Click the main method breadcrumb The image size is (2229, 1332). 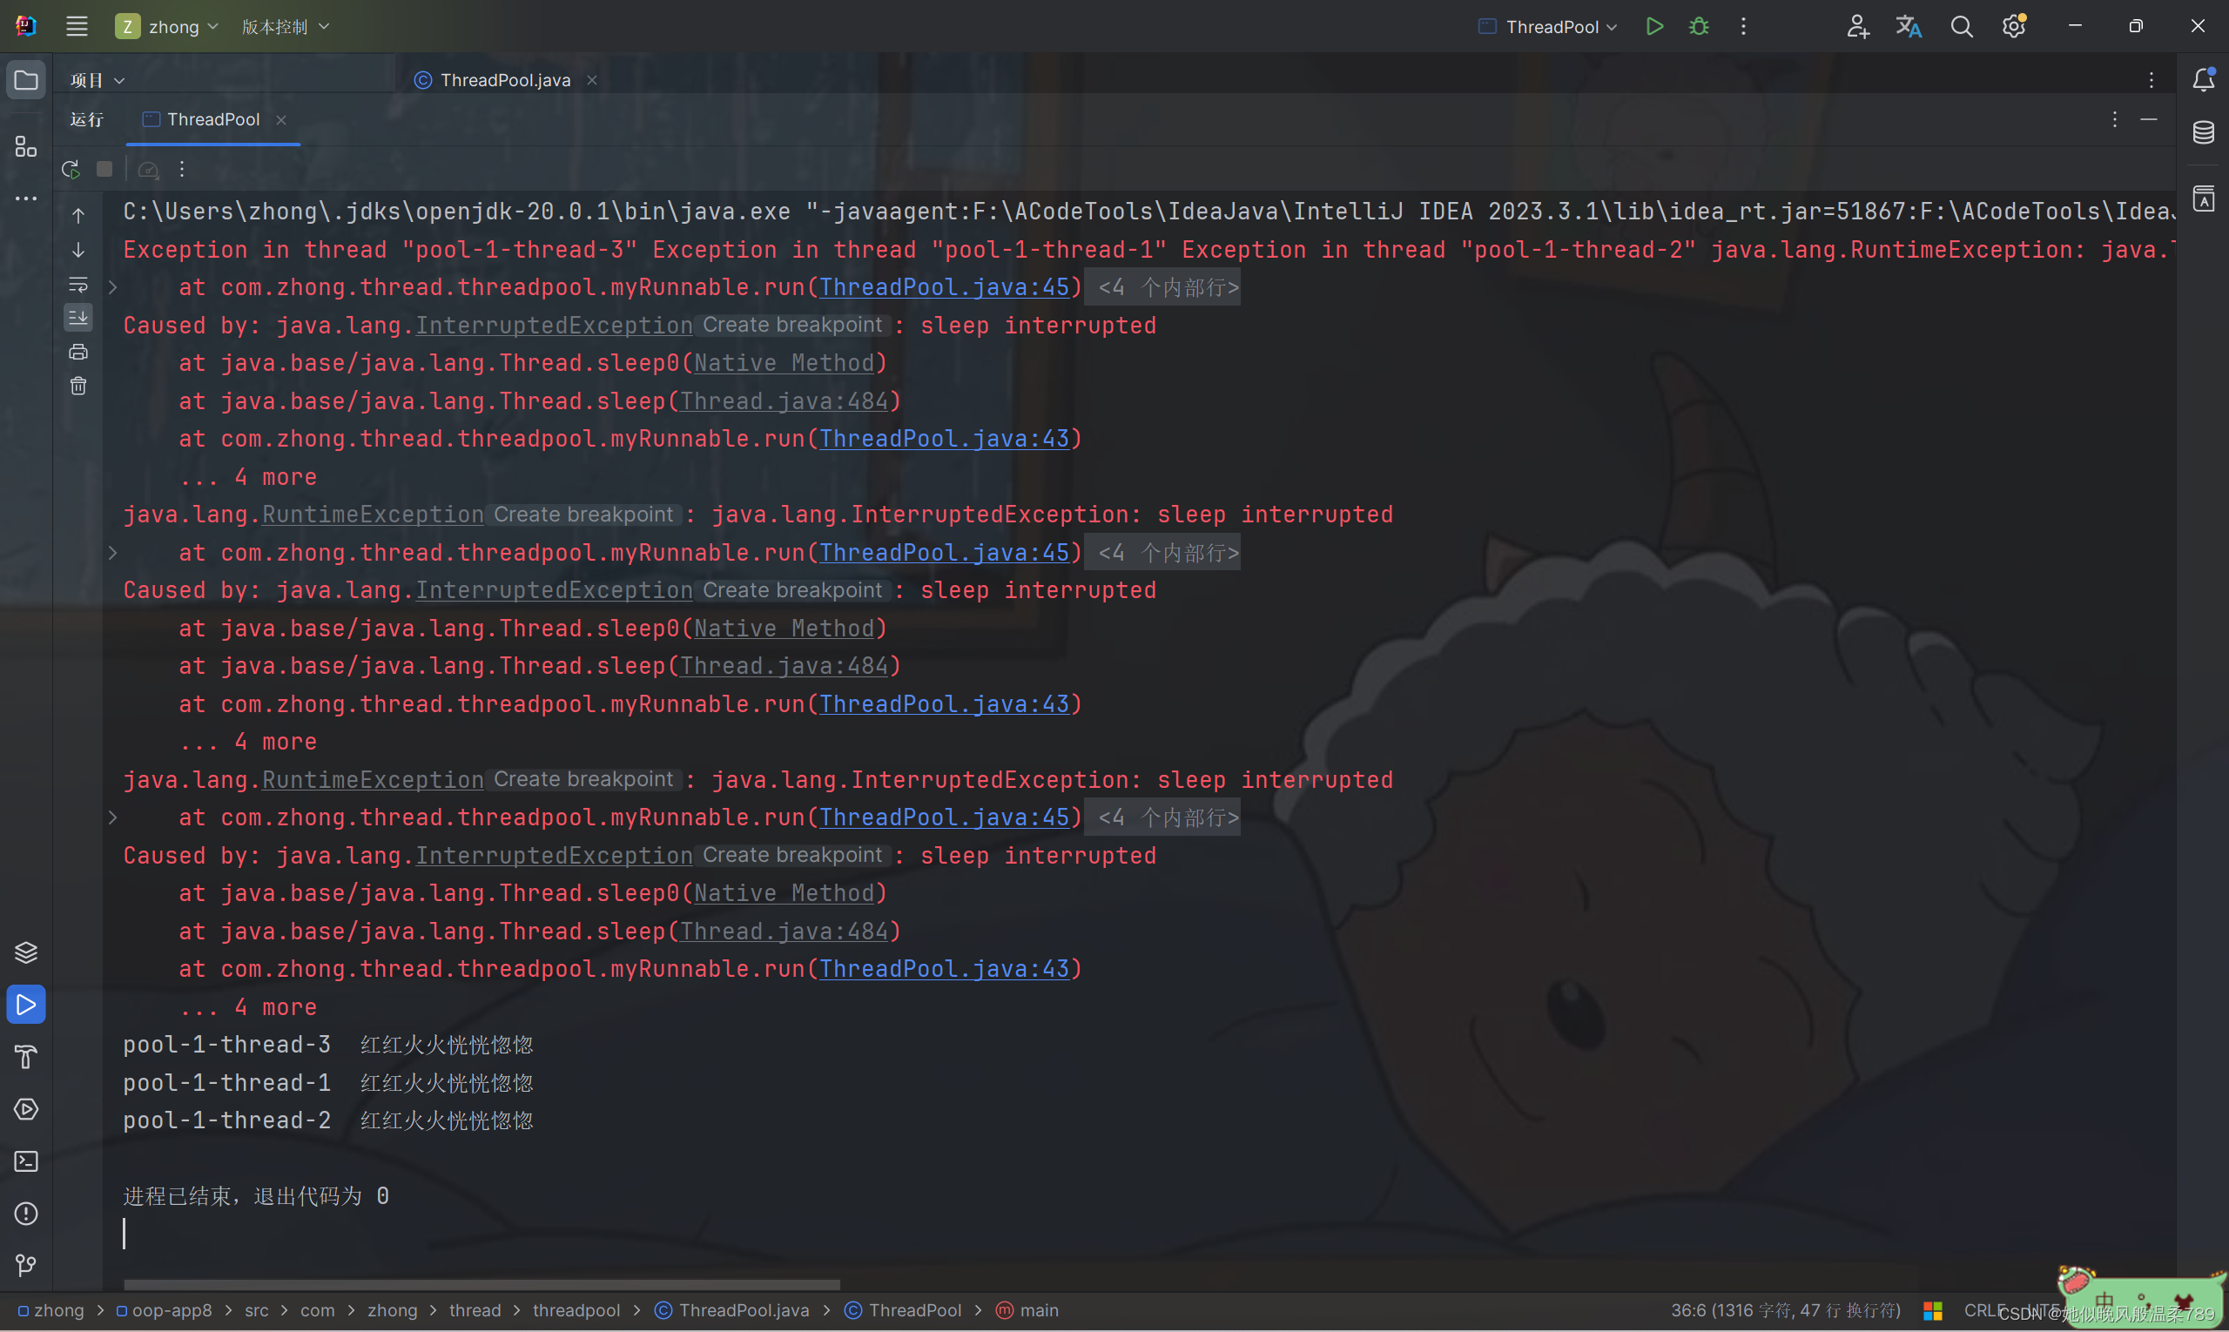coord(1027,1310)
